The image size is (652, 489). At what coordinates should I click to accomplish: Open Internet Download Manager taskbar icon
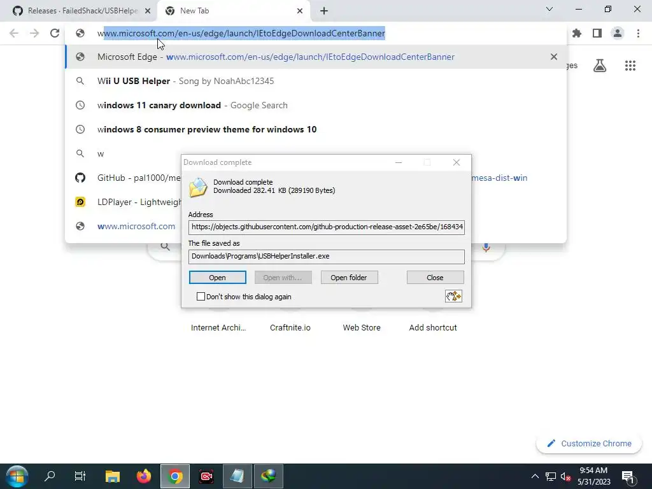pos(269,476)
